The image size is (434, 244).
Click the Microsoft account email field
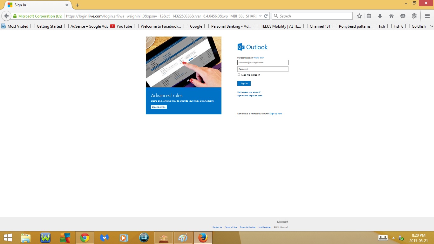[x=263, y=63]
